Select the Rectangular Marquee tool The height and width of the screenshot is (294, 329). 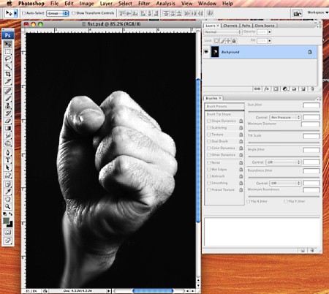(x=8, y=52)
